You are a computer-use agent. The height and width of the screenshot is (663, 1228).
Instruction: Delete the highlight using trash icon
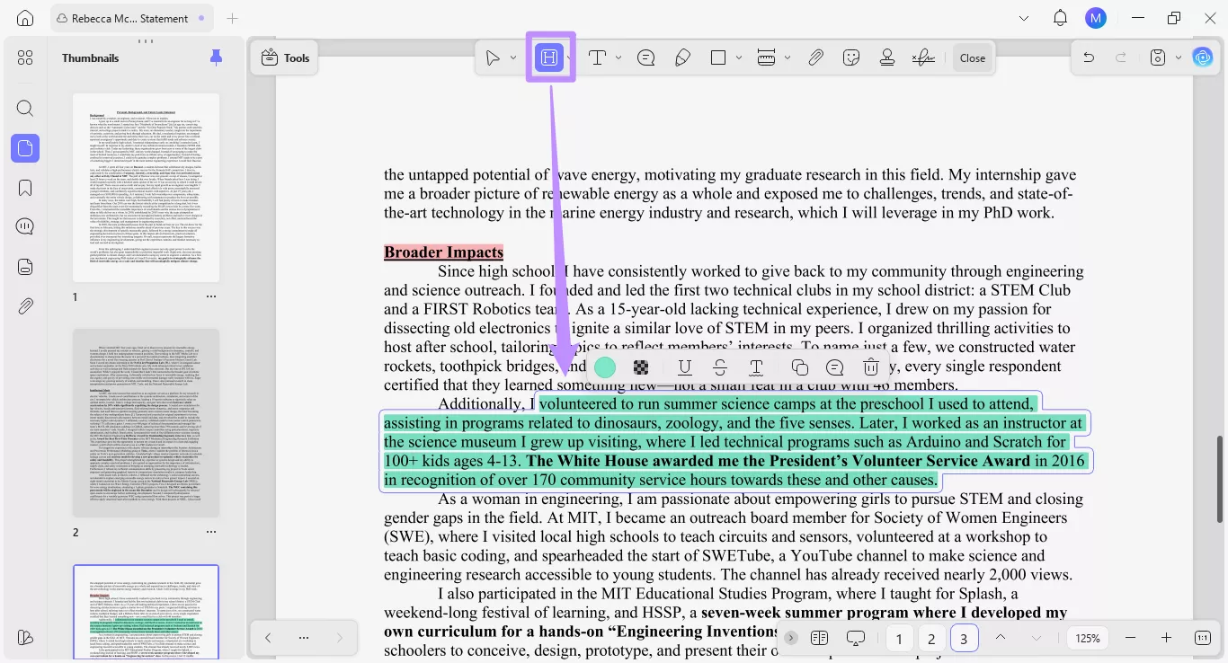(870, 367)
